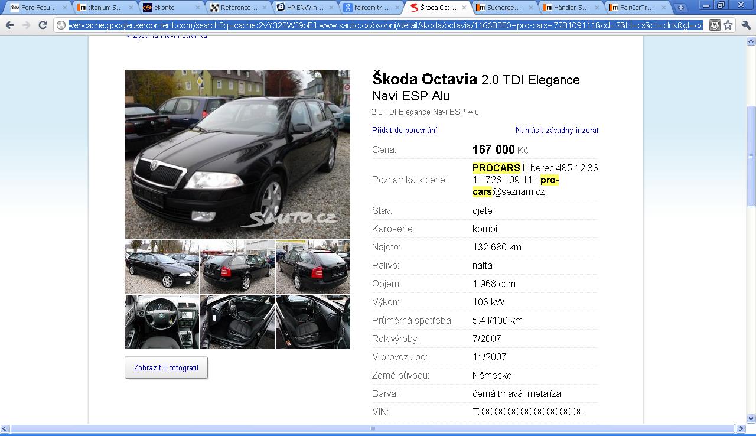Open the wrench settings menu
Viewport: 756px width, 436px height.
746,25
